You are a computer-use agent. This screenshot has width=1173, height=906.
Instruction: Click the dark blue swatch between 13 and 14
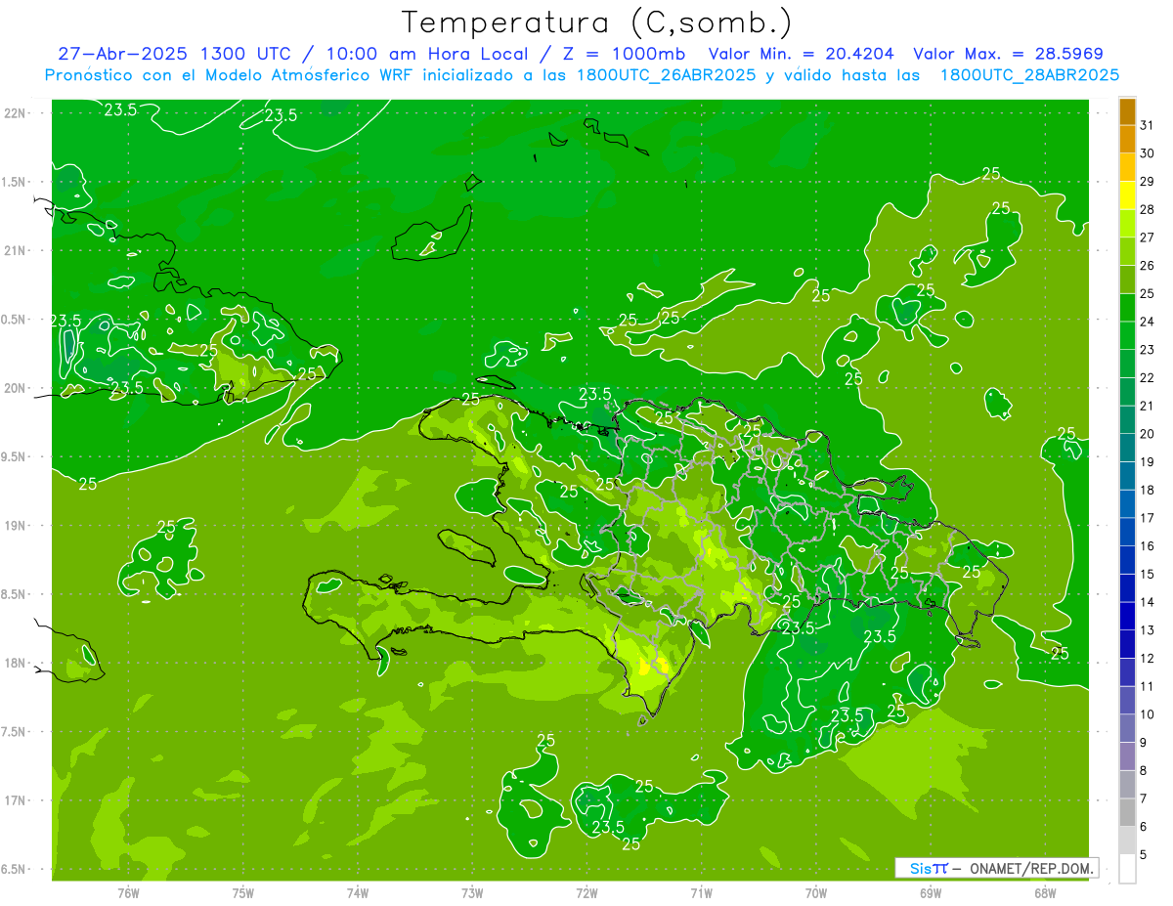tap(1127, 616)
